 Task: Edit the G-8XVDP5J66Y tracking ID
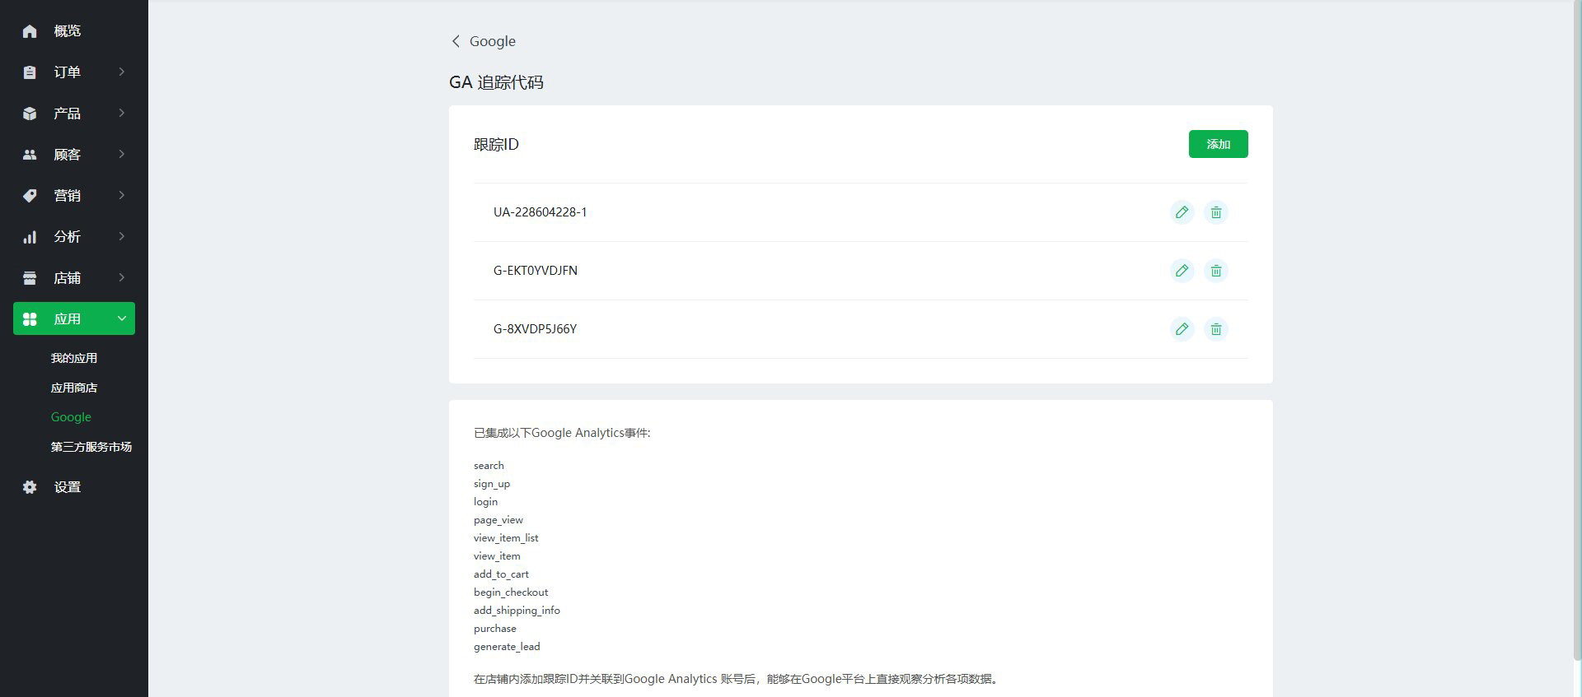point(1182,329)
